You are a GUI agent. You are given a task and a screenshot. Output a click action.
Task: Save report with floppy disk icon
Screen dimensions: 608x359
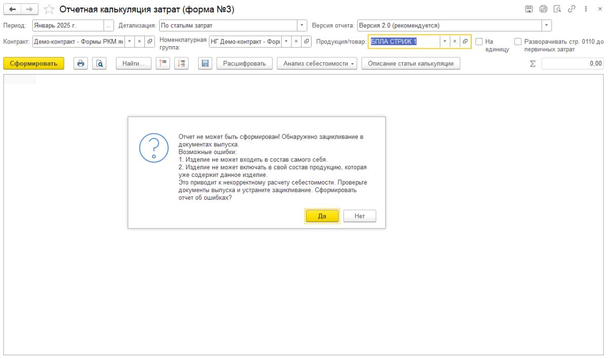click(205, 63)
